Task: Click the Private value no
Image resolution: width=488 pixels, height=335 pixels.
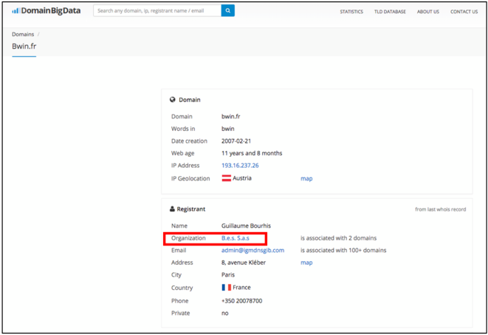Action: (225, 314)
